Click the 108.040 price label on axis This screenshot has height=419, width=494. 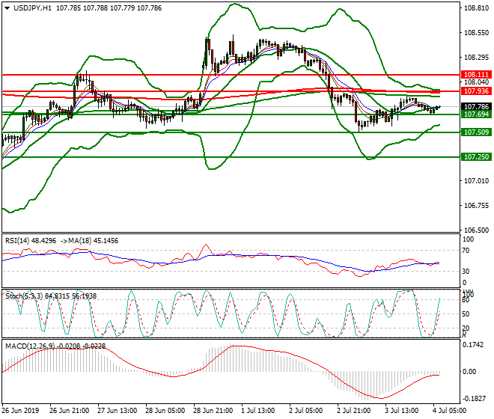476,83
